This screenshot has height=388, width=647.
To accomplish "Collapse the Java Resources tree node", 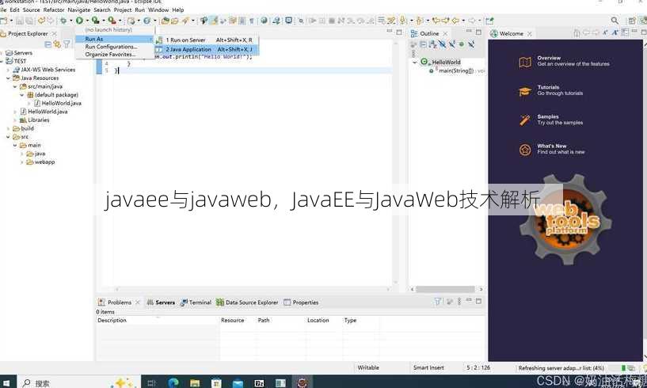I will 8,78.
